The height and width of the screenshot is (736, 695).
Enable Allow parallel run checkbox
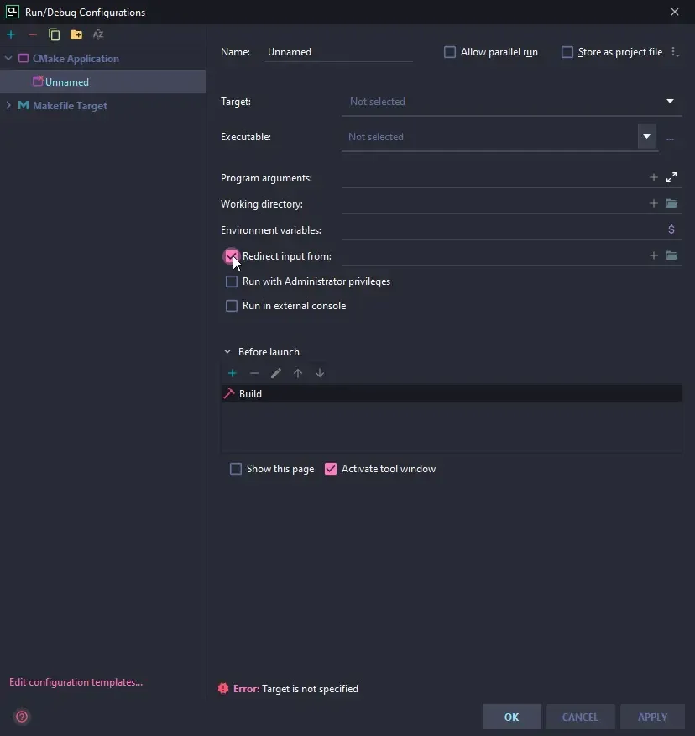[x=450, y=52]
